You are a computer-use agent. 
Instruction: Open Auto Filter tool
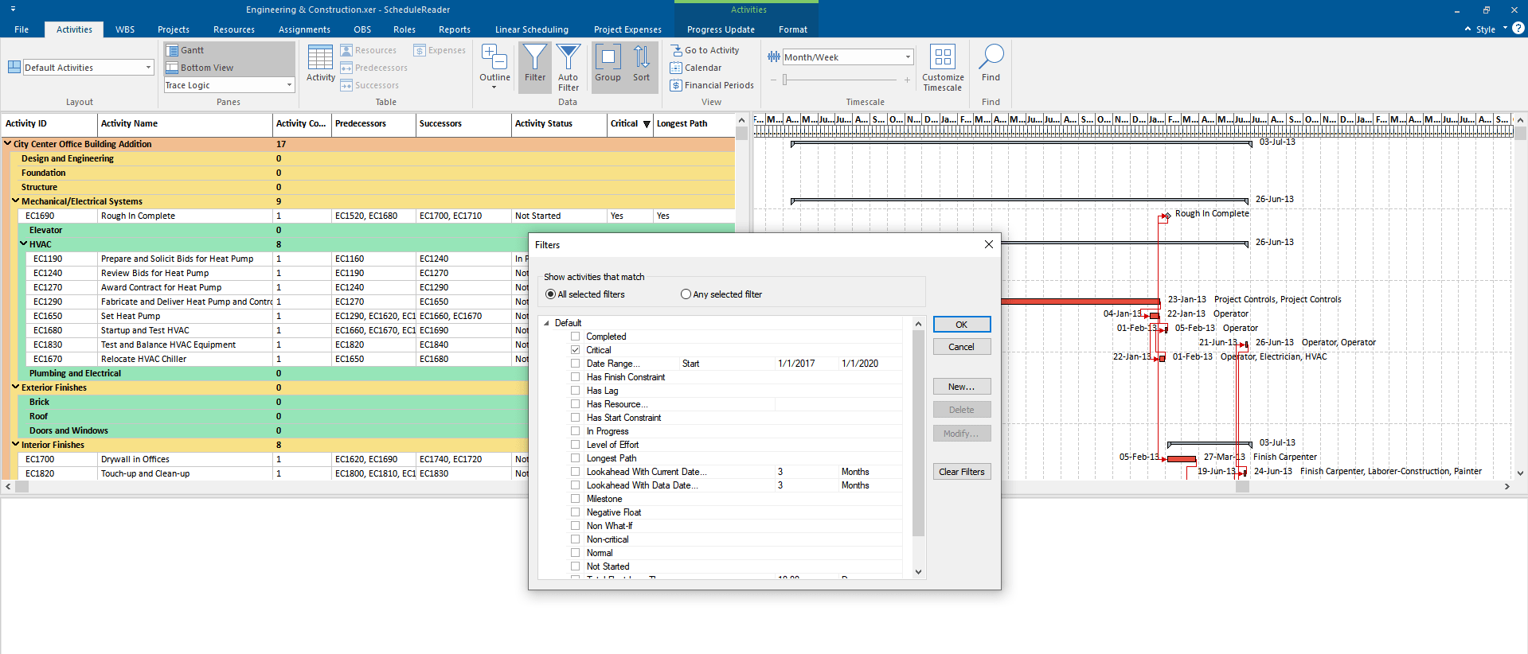pos(569,67)
